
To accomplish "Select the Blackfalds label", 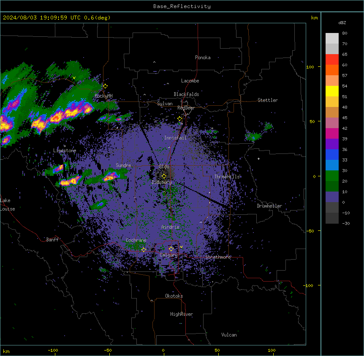I will (x=186, y=94).
